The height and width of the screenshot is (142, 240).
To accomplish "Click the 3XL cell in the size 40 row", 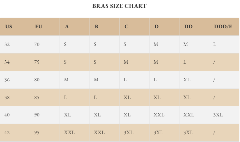I will (218, 115).
